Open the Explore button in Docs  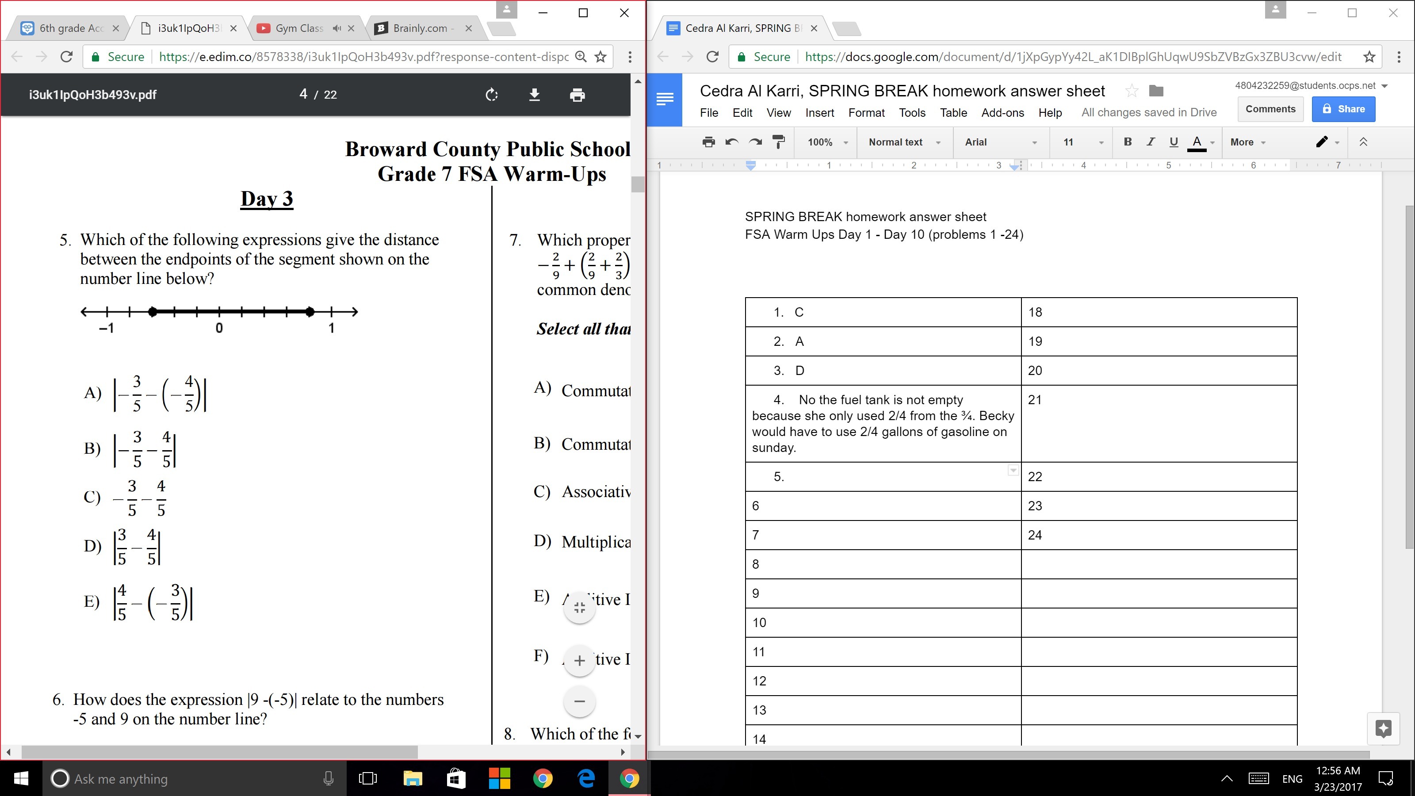pos(1383,728)
